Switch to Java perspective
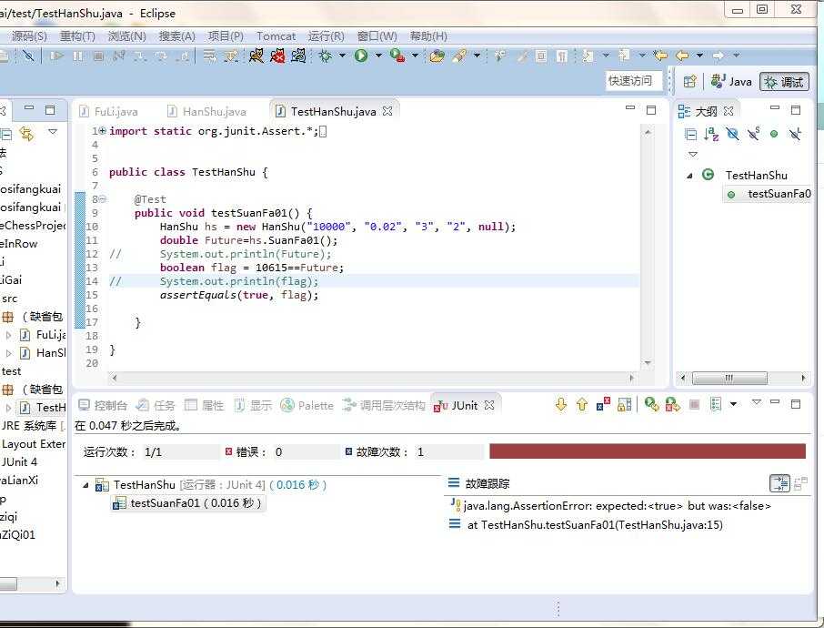The height and width of the screenshot is (628, 824). (731, 82)
